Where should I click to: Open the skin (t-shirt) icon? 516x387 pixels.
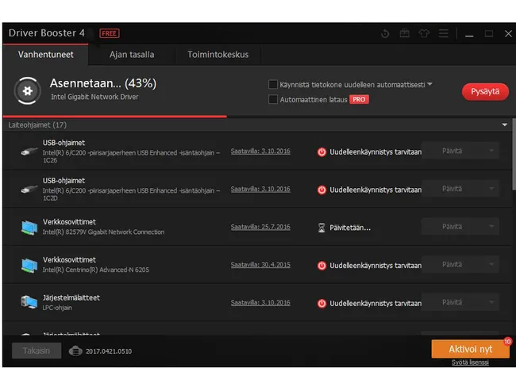[x=425, y=33]
